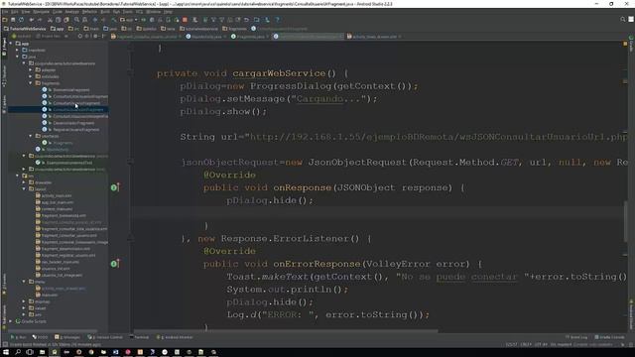Collapse the java folder node
The width and height of the screenshot is (635, 357).
[18, 57]
